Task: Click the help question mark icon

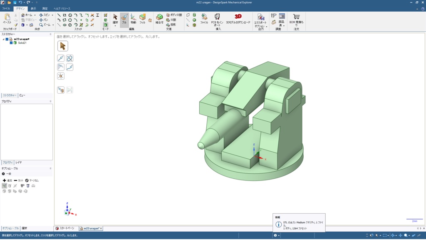Action: [423, 9]
